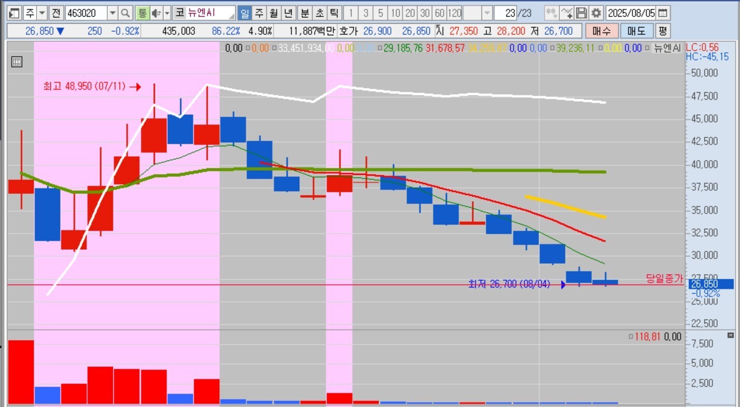Screen dimensions: 740x407
Task: Click the open price 27,350 value
Action: (463, 31)
